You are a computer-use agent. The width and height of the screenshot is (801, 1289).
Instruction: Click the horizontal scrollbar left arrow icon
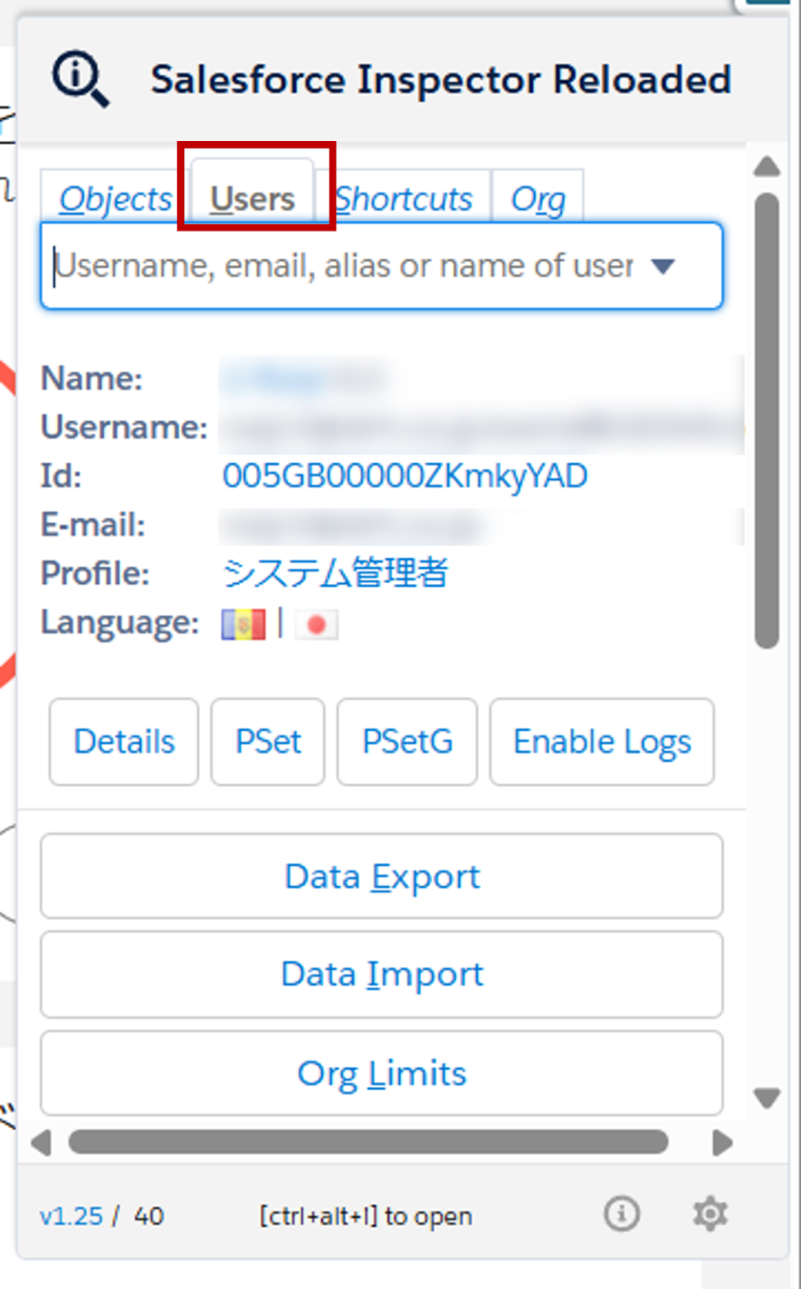point(40,1141)
